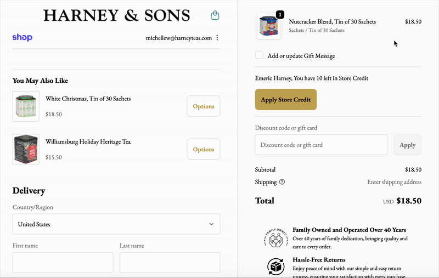Image resolution: width=439 pixels, height=278 pixels.
Task: Check the Add or update Gift Message box
Action: pos(260,55)
